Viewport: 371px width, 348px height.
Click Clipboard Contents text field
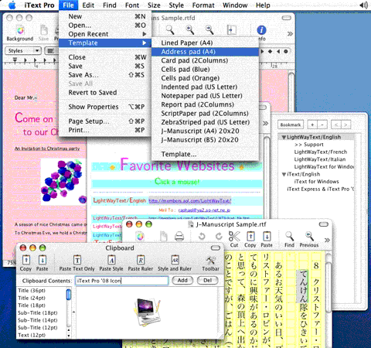pyautogui.click(x=122, y=281)
